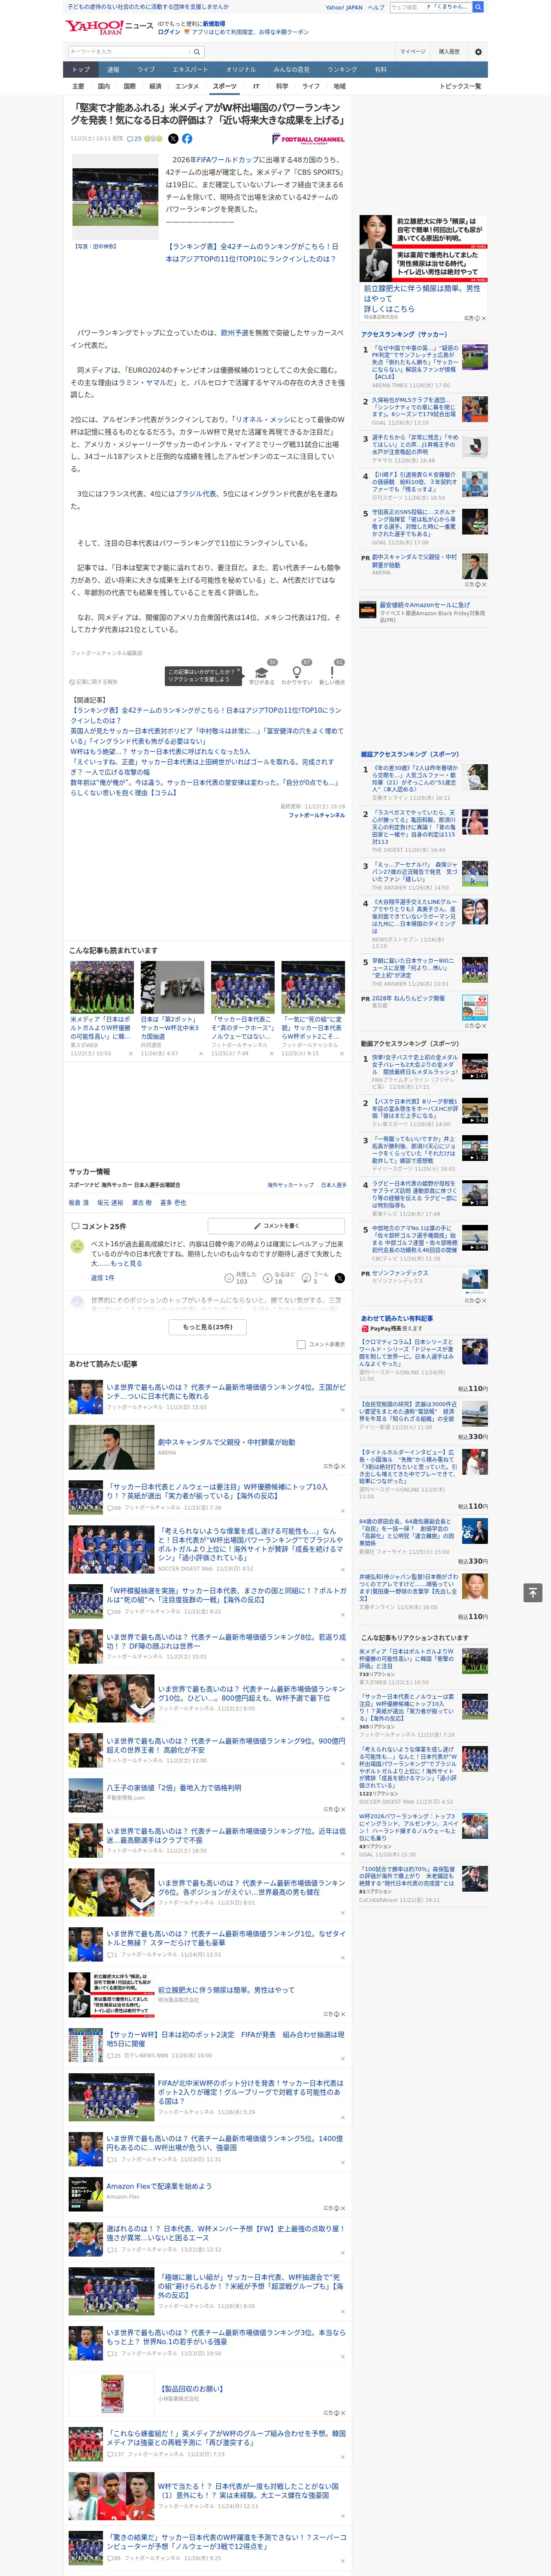Click the keyword search input field
The height and width of the screenshot is (2576, 551).
point(128,52)
